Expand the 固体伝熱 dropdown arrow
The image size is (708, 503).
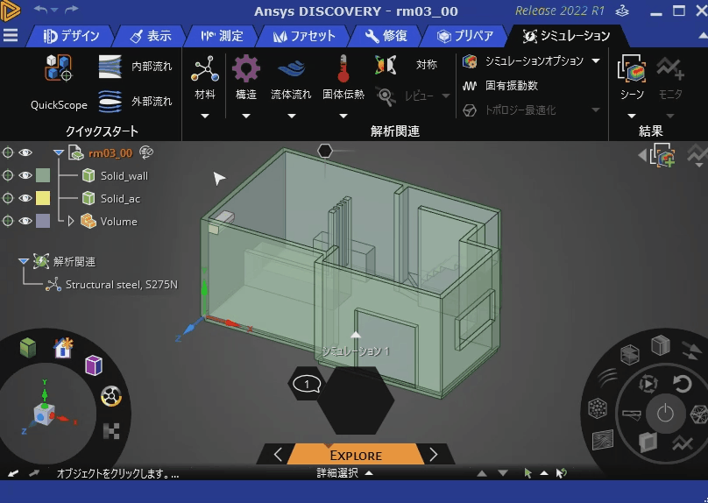(343, 116)
